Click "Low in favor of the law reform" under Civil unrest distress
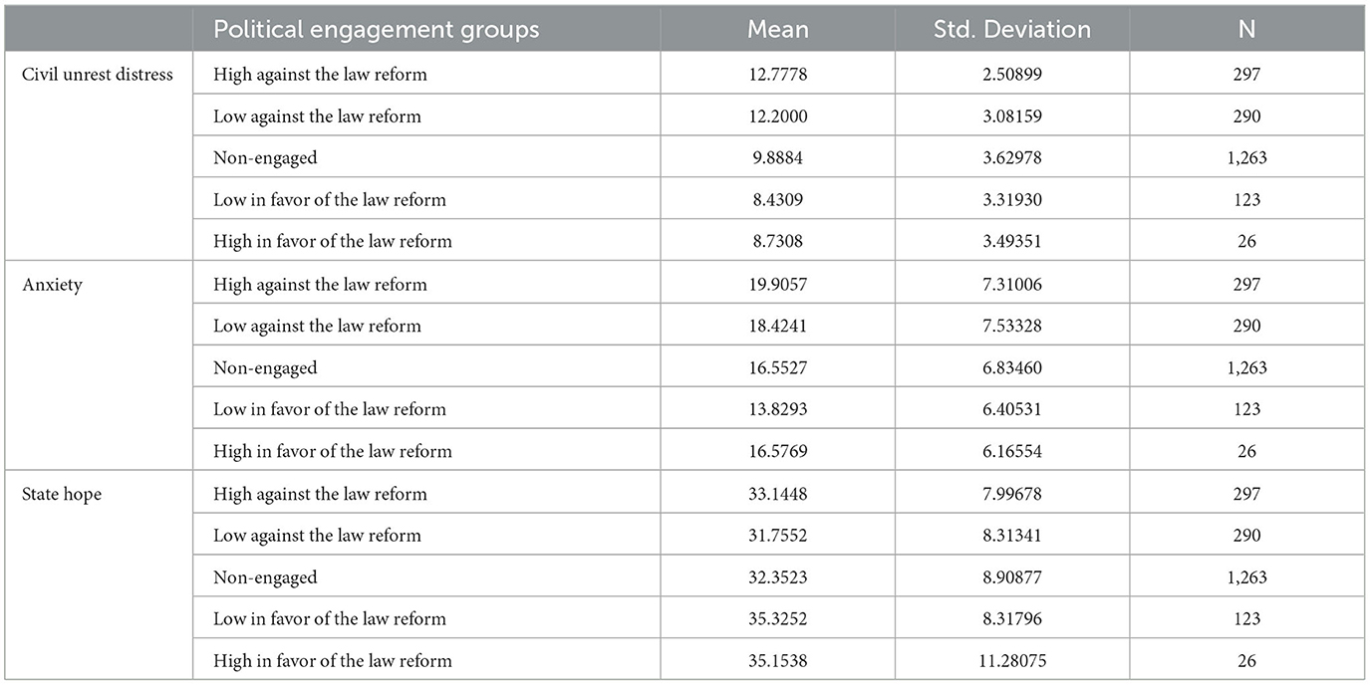This screenshot has width=1370, height=685. tap(330, 199)
